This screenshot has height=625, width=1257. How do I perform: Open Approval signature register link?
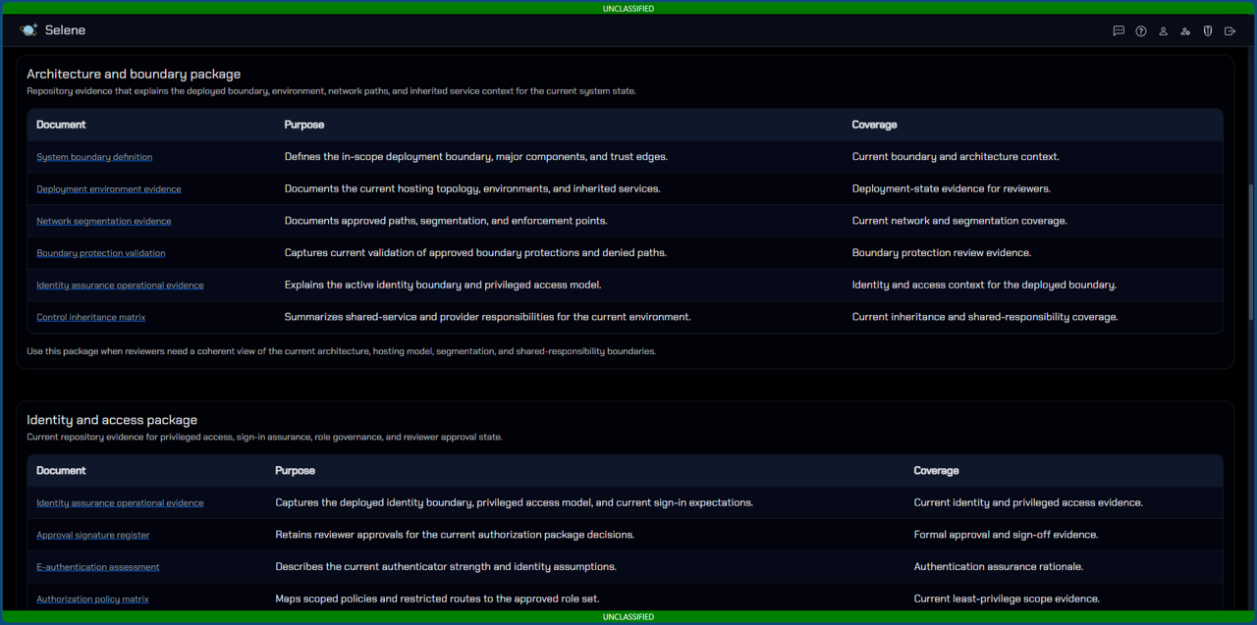point(93,536)
